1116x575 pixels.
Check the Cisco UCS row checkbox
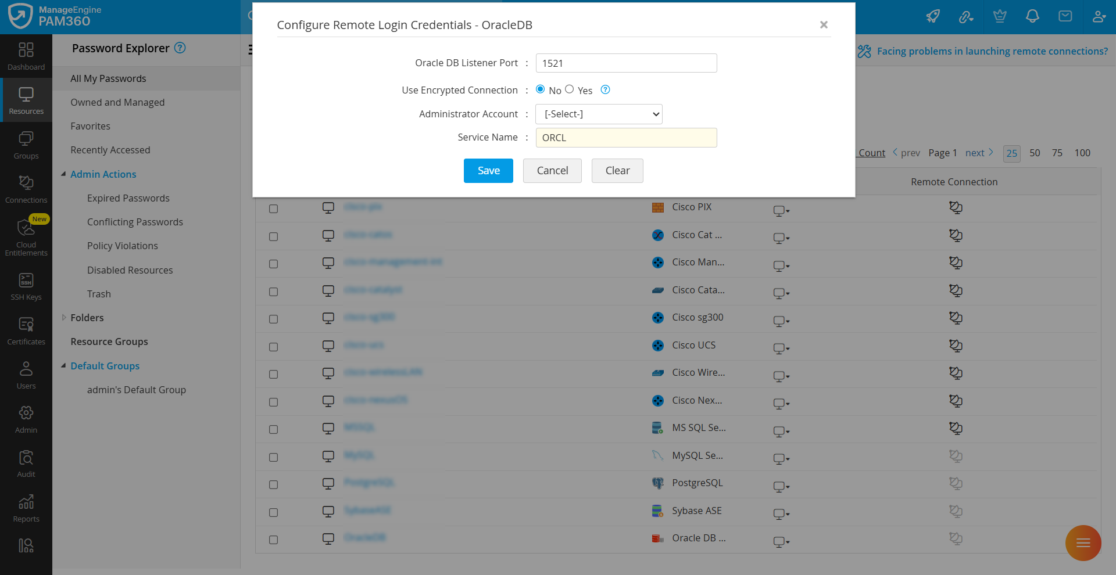(273, 347)
